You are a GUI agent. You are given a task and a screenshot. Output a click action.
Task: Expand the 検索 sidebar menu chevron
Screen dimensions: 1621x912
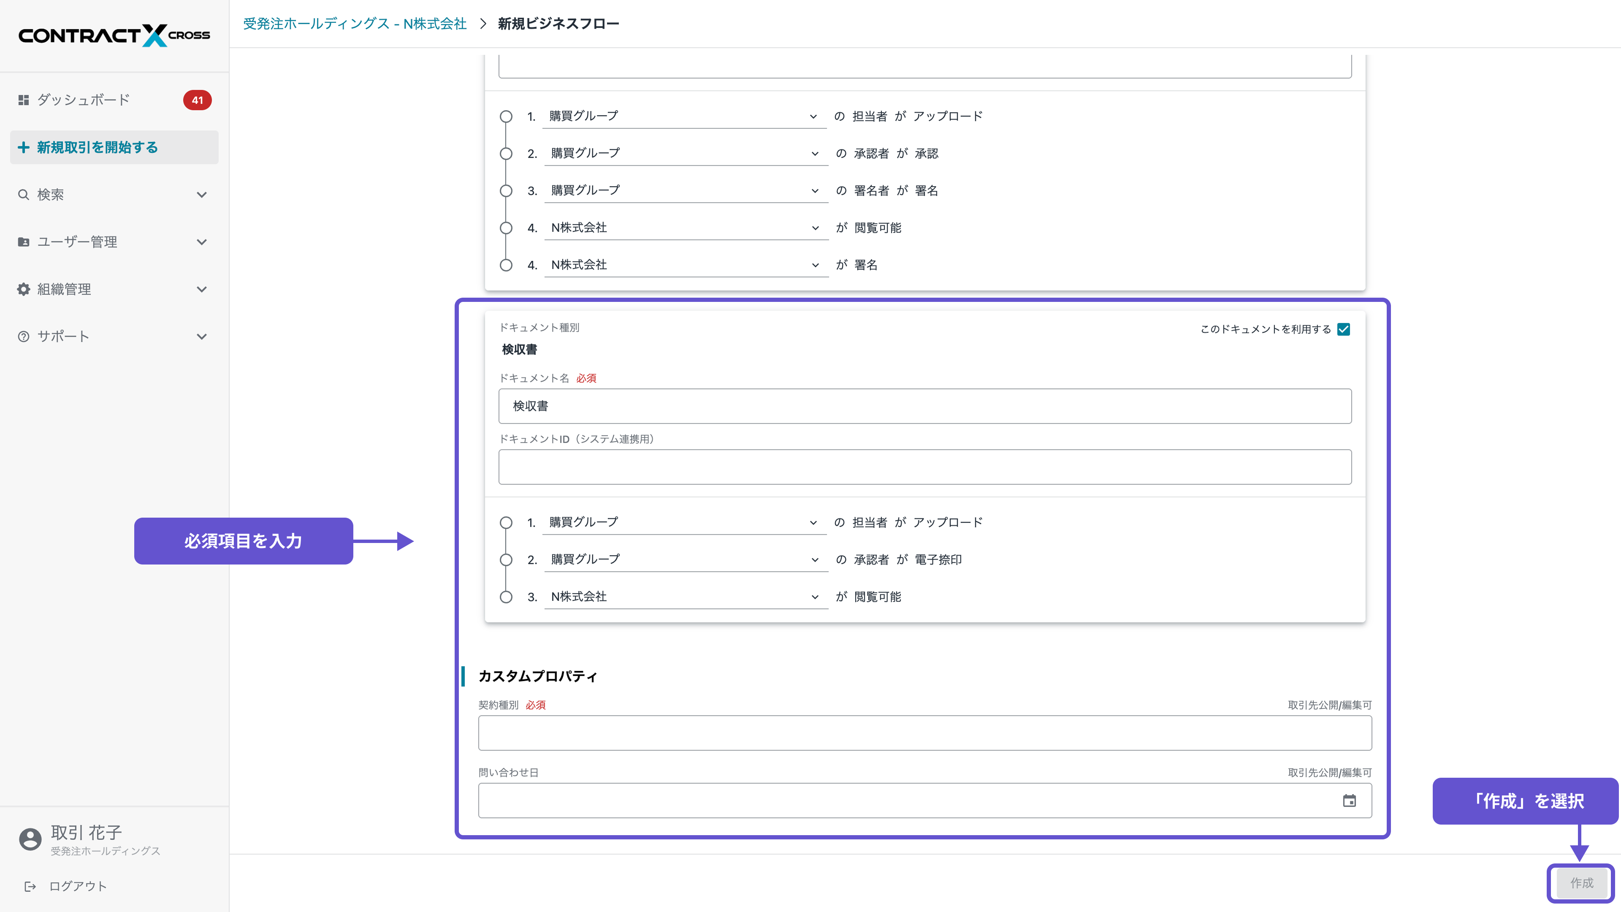coord(201,195)
